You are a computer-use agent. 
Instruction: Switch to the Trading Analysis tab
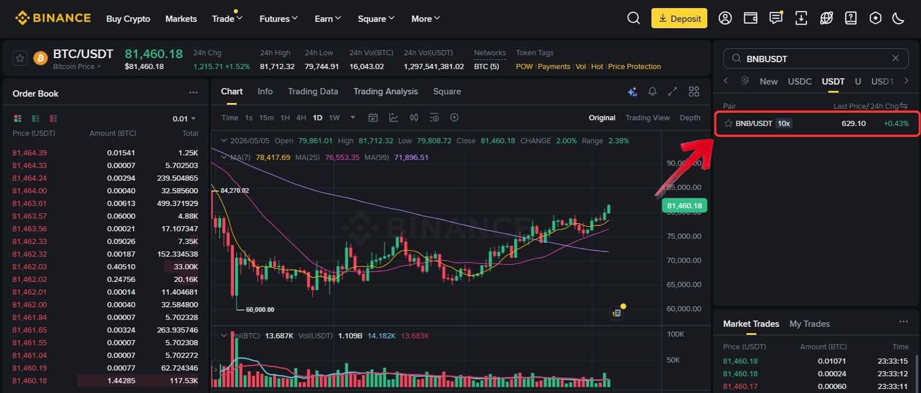point(385,91)
